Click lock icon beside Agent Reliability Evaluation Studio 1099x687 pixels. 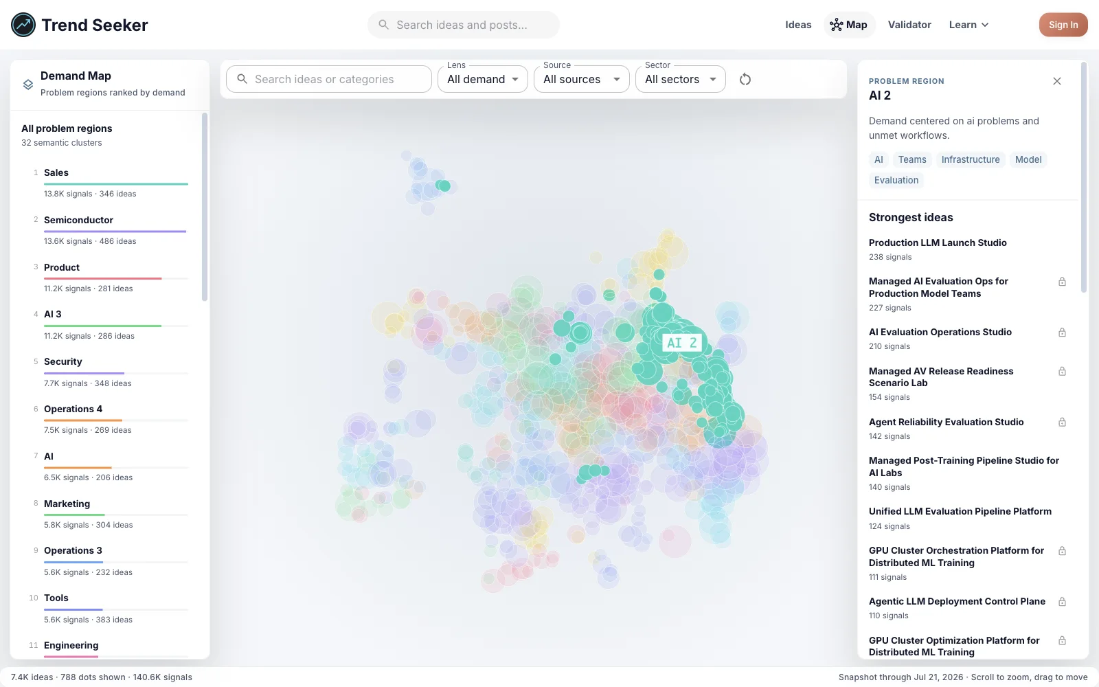point(1062,423)
